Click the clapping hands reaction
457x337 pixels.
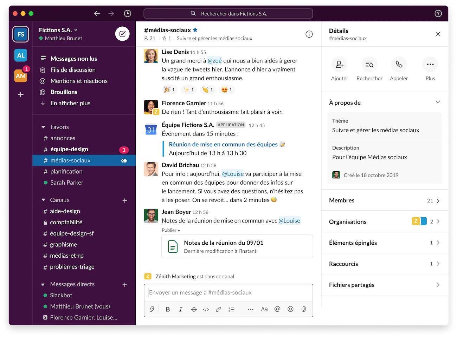[x=208, y=90]
